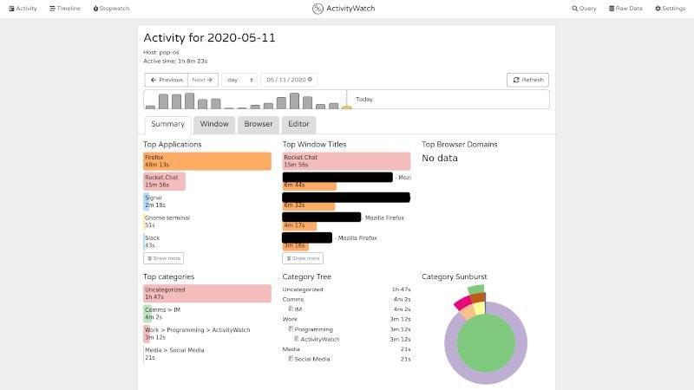This screenshot has height=390, width=694.
Task: Switch to the Browser tab
Action: pyautogui.click(x=258, y=124)
